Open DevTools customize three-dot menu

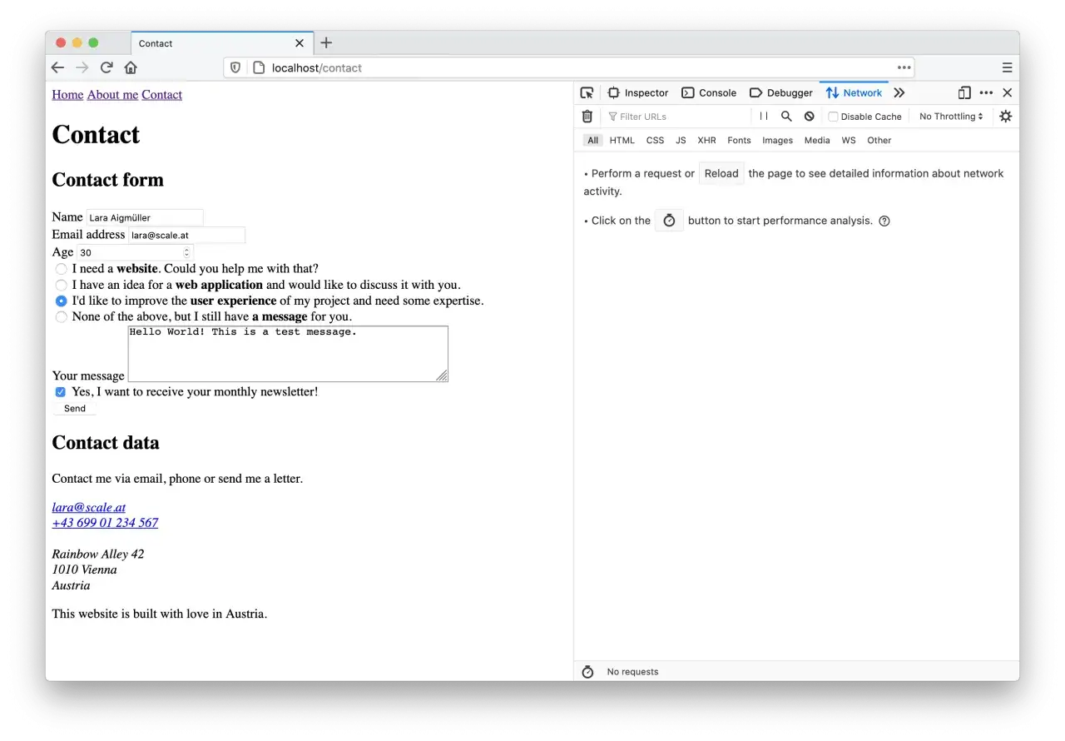coord(986,92)
